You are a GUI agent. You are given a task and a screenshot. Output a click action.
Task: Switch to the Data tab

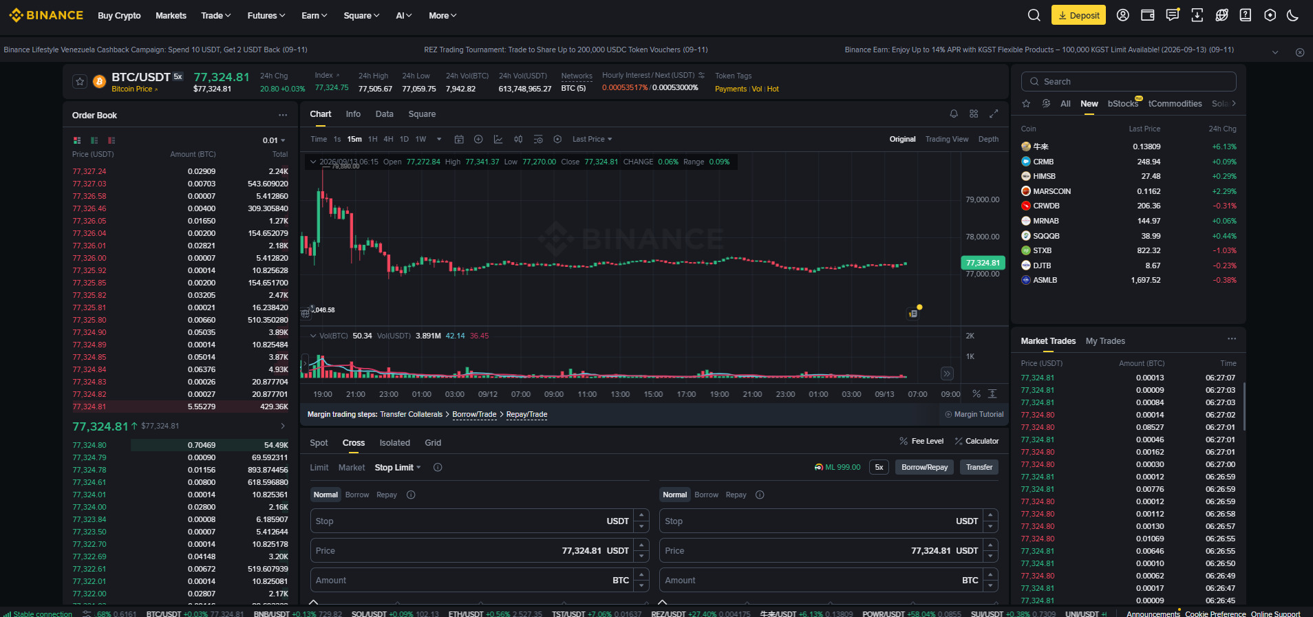pyautogui.click(x=385, y=114)
